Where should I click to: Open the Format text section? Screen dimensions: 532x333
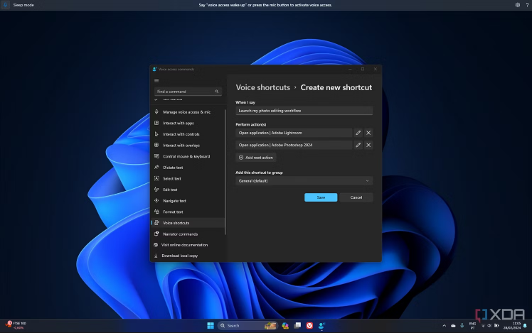187,212
